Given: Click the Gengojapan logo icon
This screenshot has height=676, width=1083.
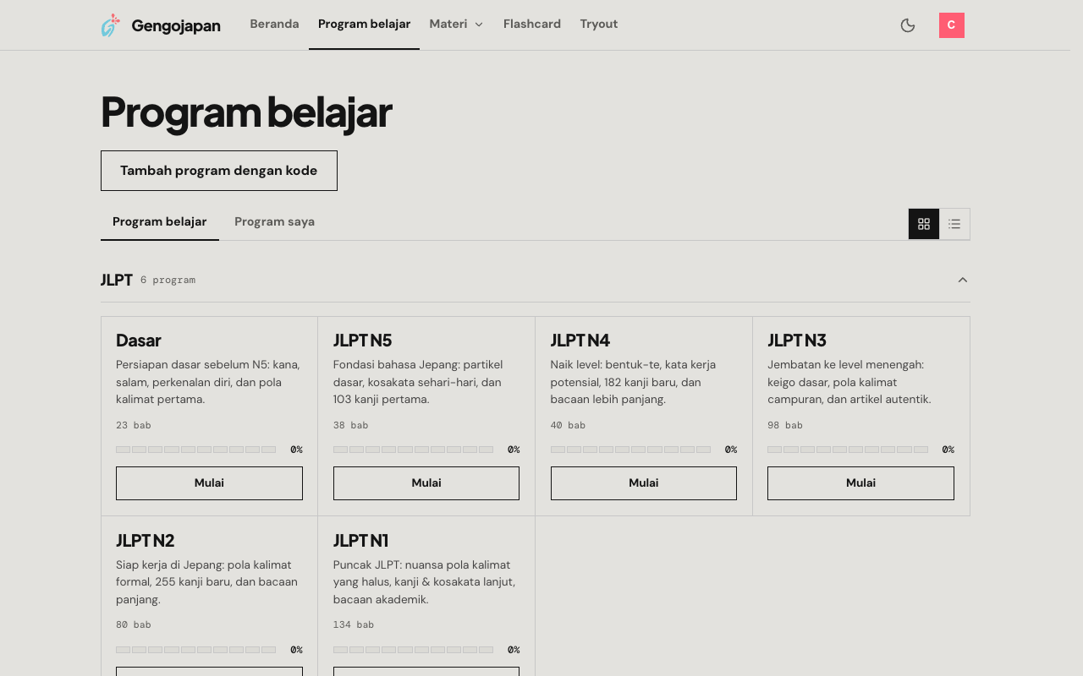Looking at the screenshot, I should (x=110, y=25).
